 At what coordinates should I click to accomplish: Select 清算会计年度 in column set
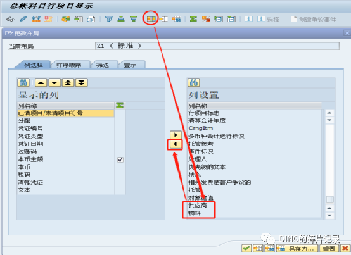pos(255,121)
